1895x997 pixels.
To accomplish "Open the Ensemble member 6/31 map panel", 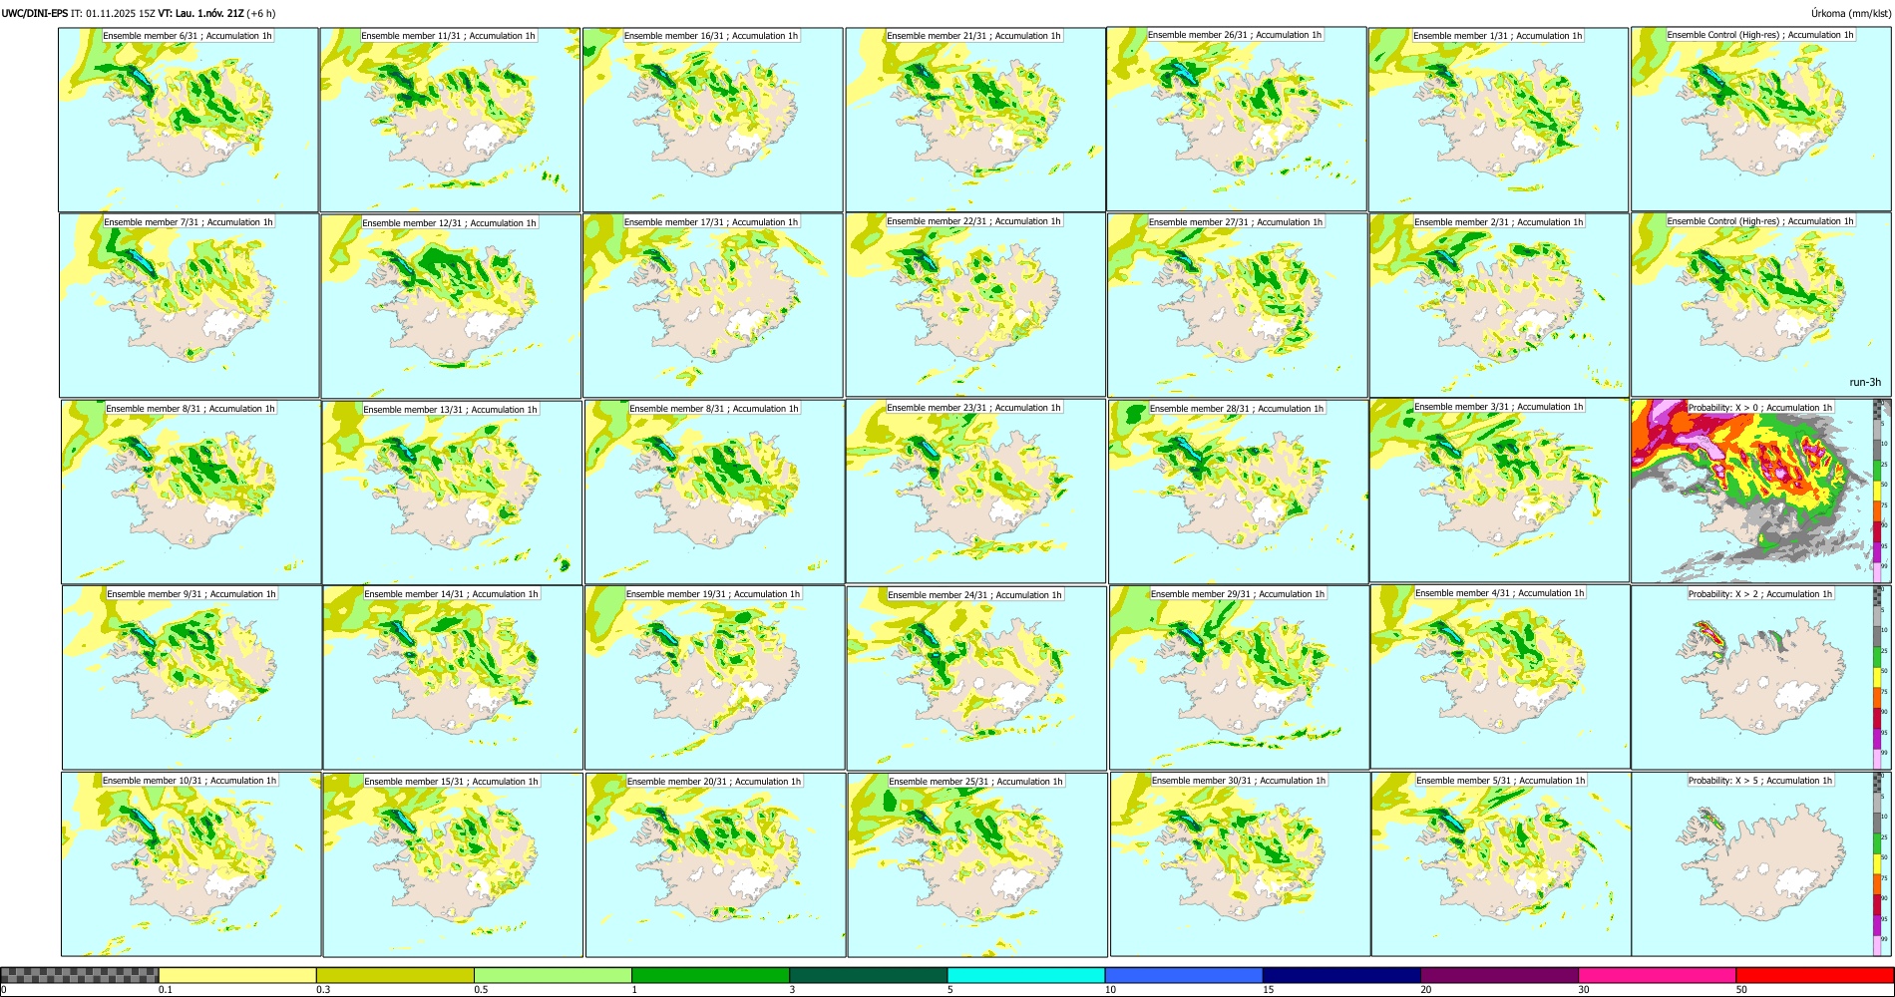I will pyautogui.click(x=189, y=120).
